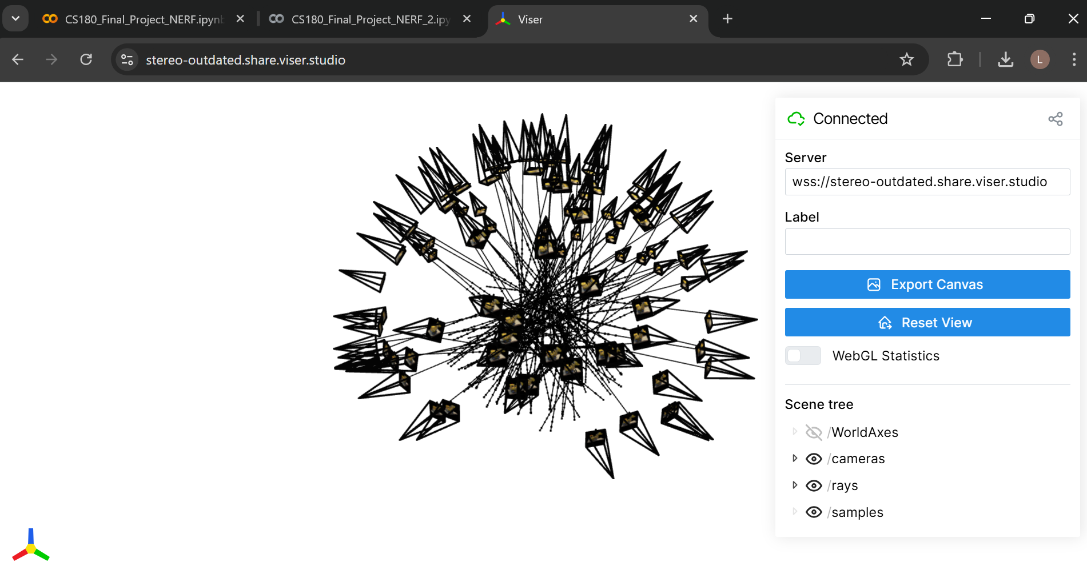Open the Chrome three-dot menu
1087x566 pixels.
(1073, 59)
